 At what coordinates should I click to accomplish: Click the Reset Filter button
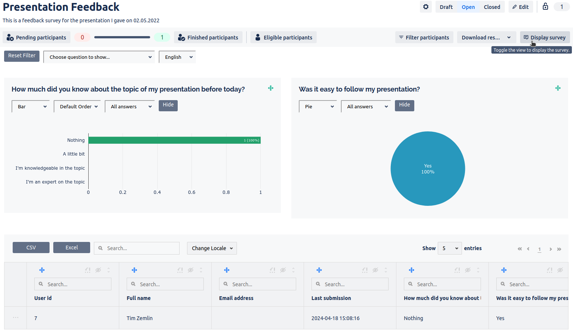(x=22, y=56)
